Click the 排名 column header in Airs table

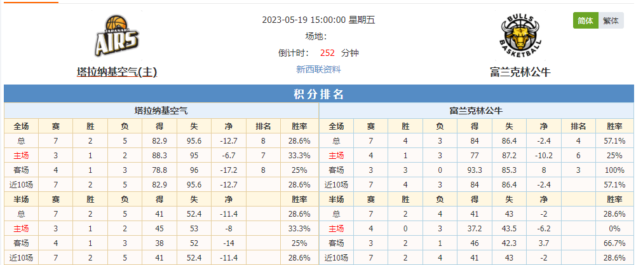263,126
